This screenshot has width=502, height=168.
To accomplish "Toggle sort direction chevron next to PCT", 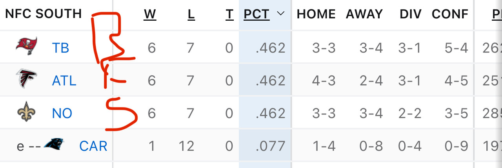I will [x=280, y=14].
